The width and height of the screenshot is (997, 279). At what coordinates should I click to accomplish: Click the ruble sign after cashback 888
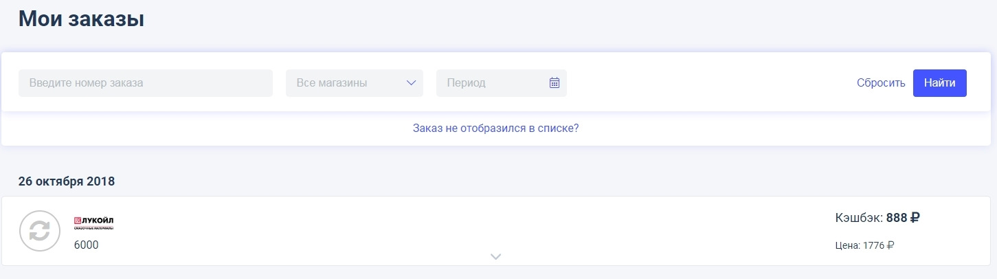click(915, 218)
